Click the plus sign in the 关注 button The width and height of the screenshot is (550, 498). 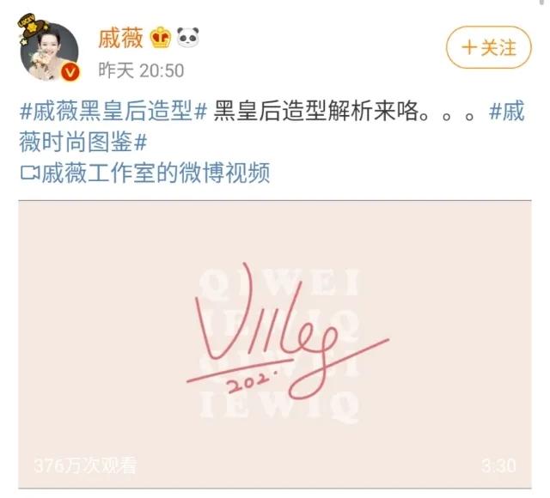click(x=468, y=47)
